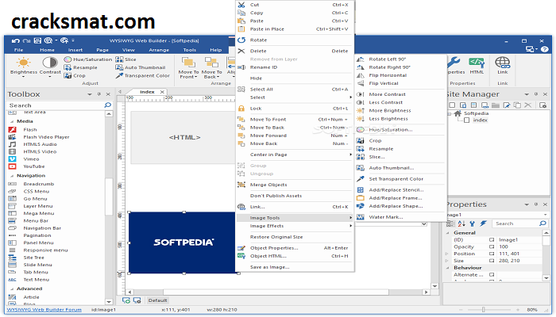Viewport: 556px width, 317px height.
Task: Click the Properties events lightning icon
Action: [x=483, y=223]
